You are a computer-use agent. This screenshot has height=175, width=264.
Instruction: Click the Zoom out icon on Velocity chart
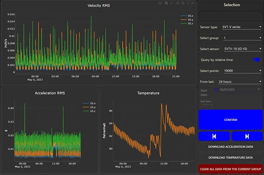pyautogui.click(x=183, y=3)
